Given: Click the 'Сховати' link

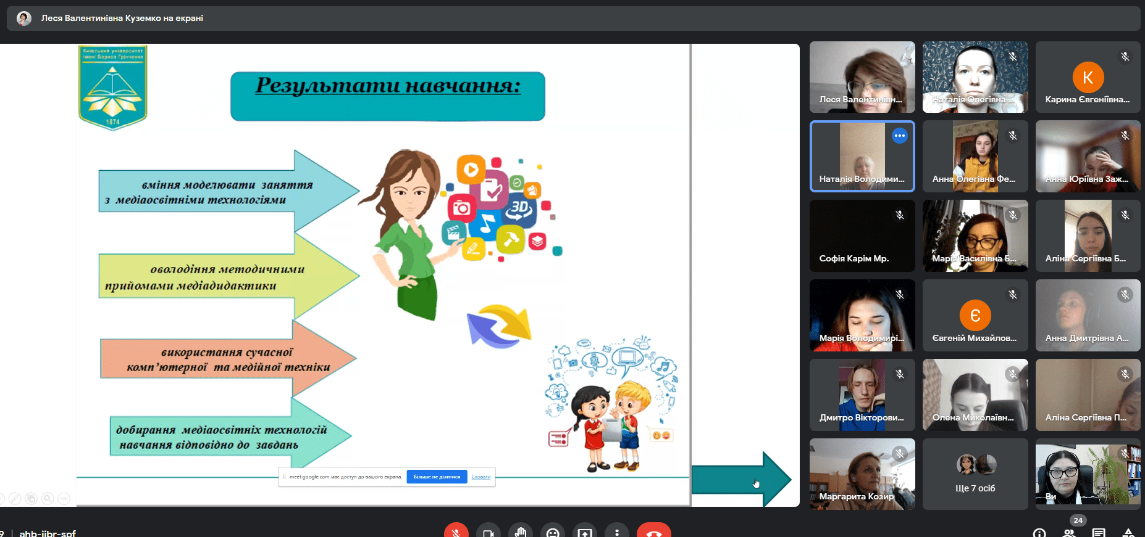Looking at the screenshot, I should 480,477.
